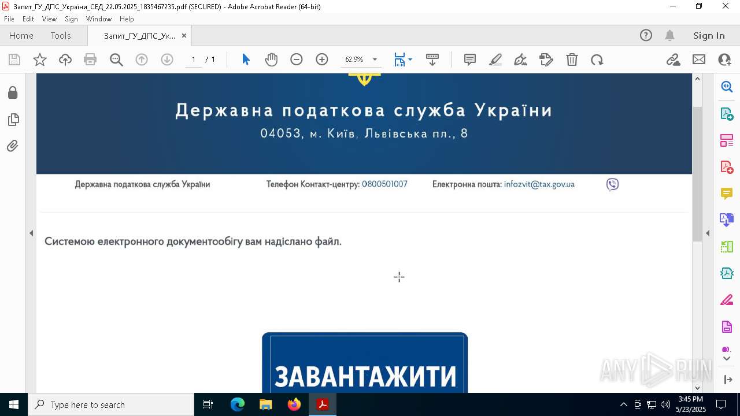Open File Explorer from taskbar
The height and width of the screenshot is (416, 740).
(265, 404)
